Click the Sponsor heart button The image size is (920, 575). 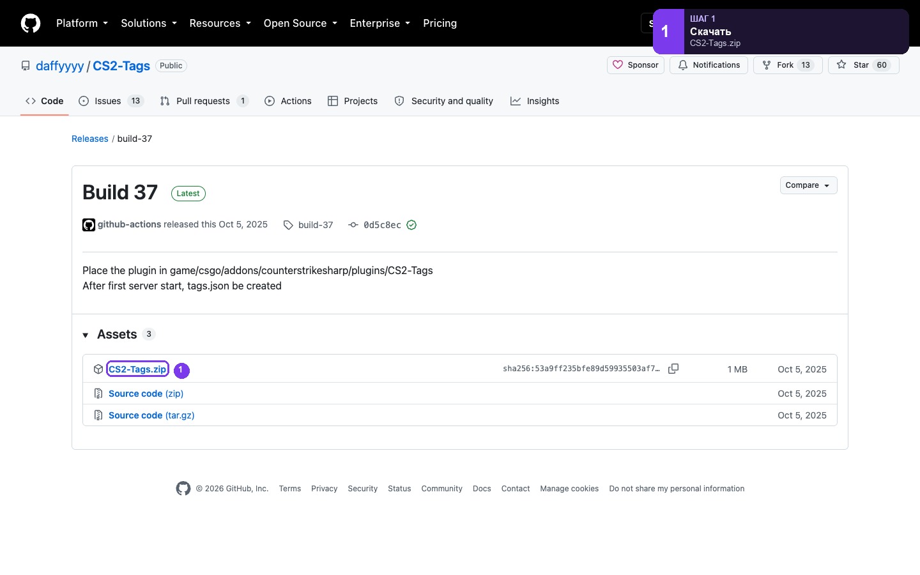point(636,65)
